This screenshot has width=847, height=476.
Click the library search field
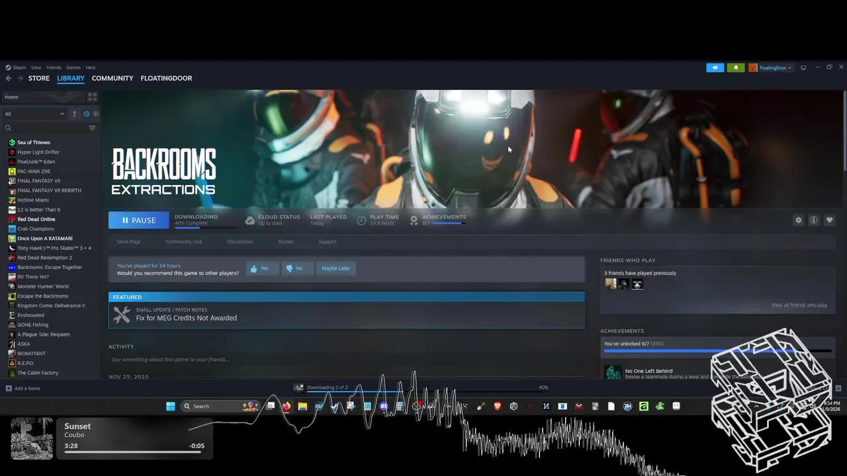(45, 128)
